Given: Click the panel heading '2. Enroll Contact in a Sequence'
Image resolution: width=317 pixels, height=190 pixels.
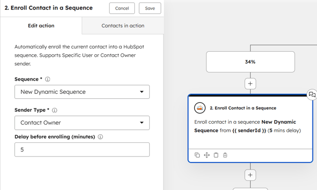Looking at the screenshot, I should [x=49, y=8].
